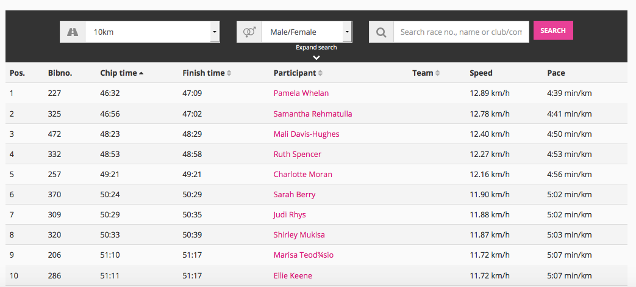This screenshot has width=636, height=287.
Task: Sort by Team arrows icon
Action: coord(438,73)
